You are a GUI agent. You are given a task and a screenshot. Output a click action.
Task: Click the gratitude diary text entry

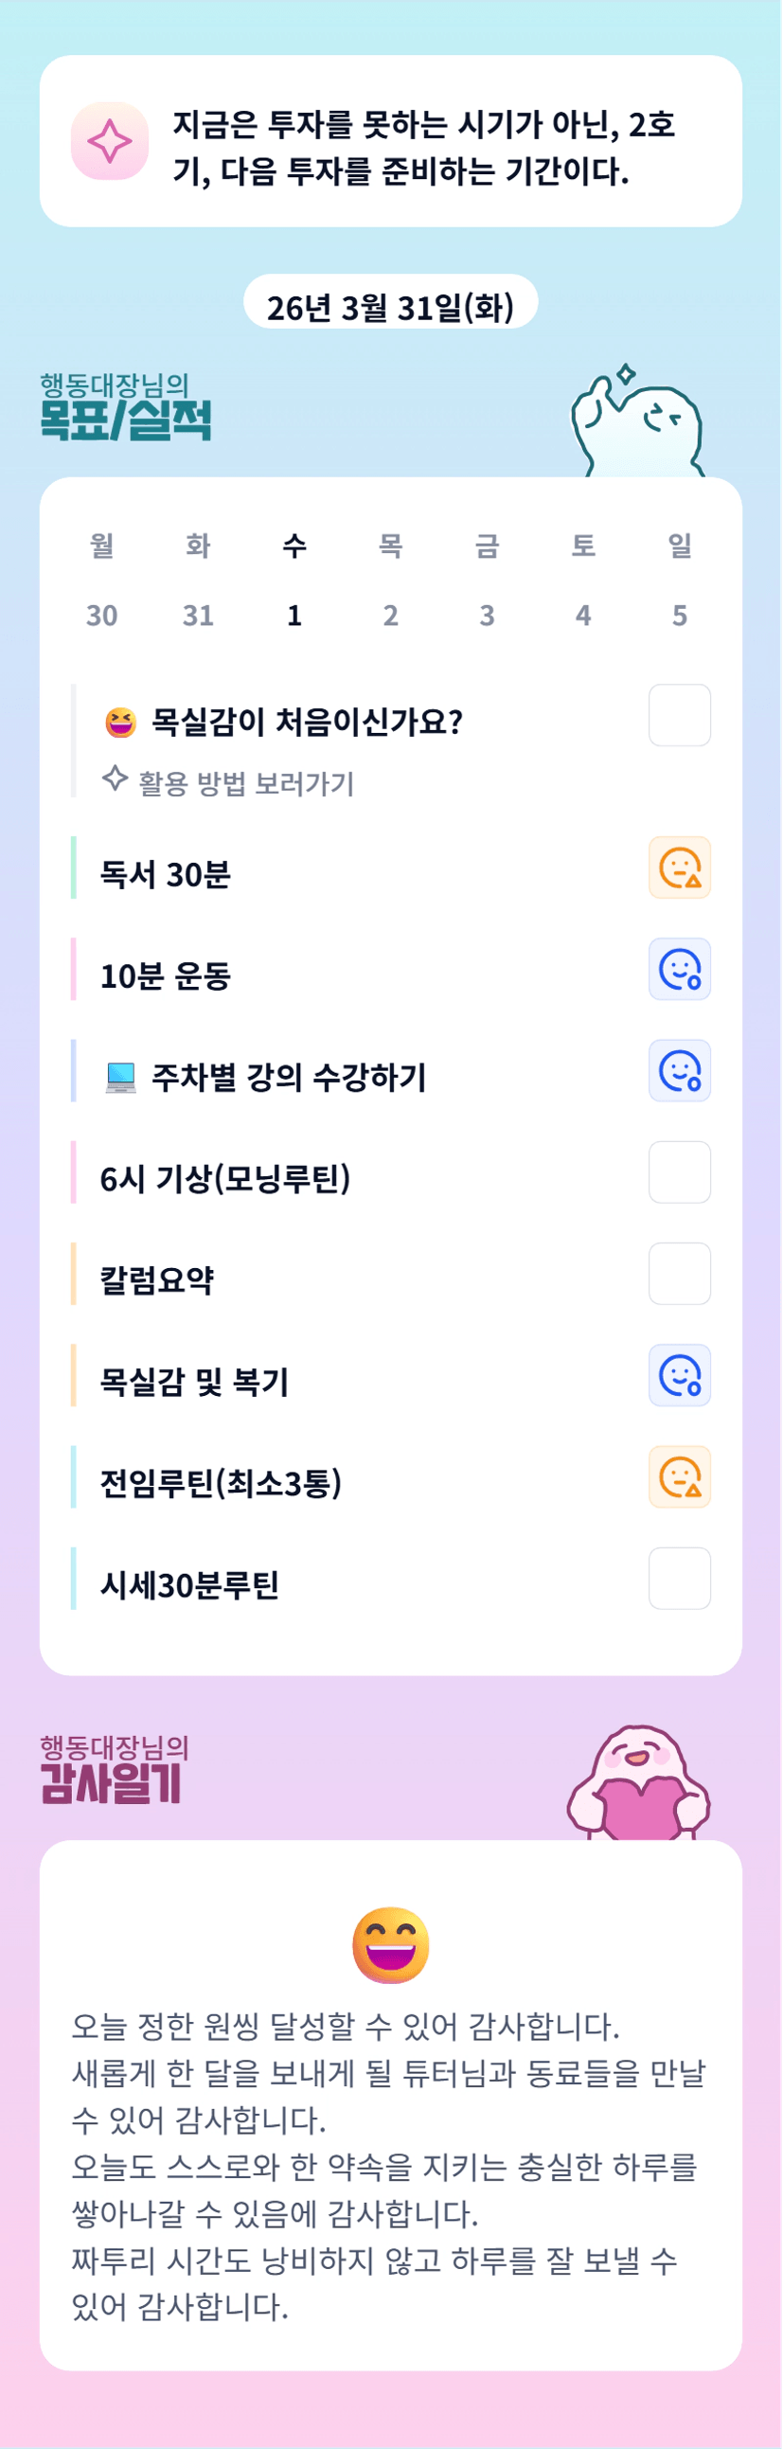(390, 2166)
